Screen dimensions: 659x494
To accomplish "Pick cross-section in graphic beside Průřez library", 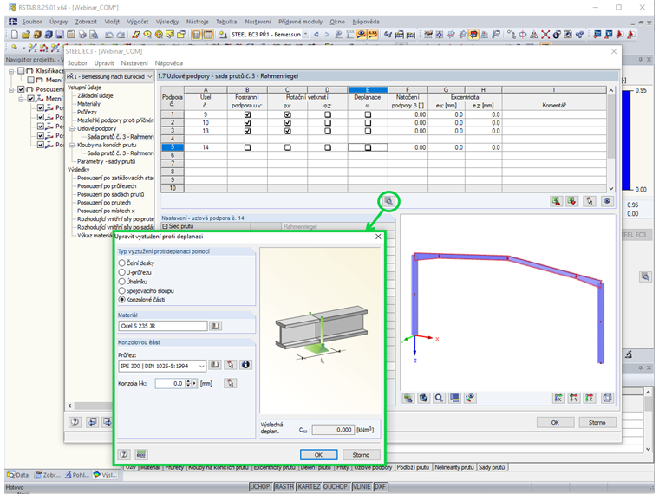I will coord(231,365).
